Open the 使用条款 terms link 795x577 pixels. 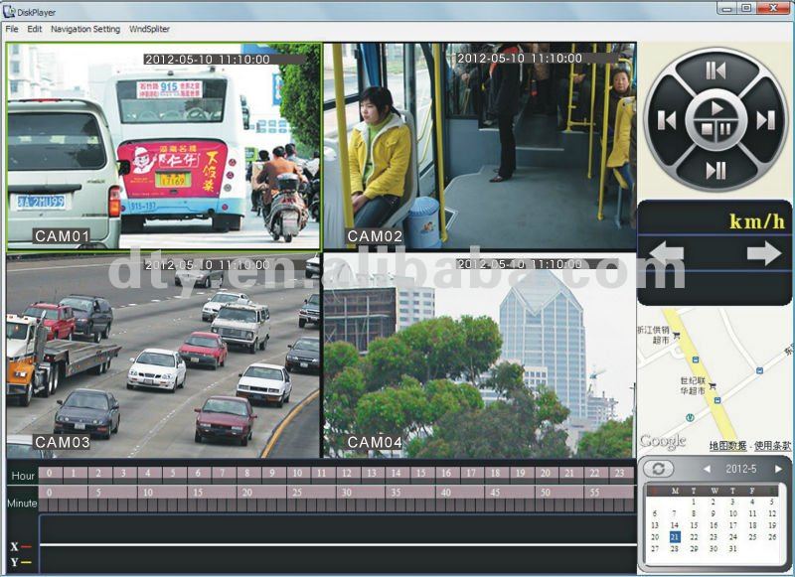[x=772, y=446]
